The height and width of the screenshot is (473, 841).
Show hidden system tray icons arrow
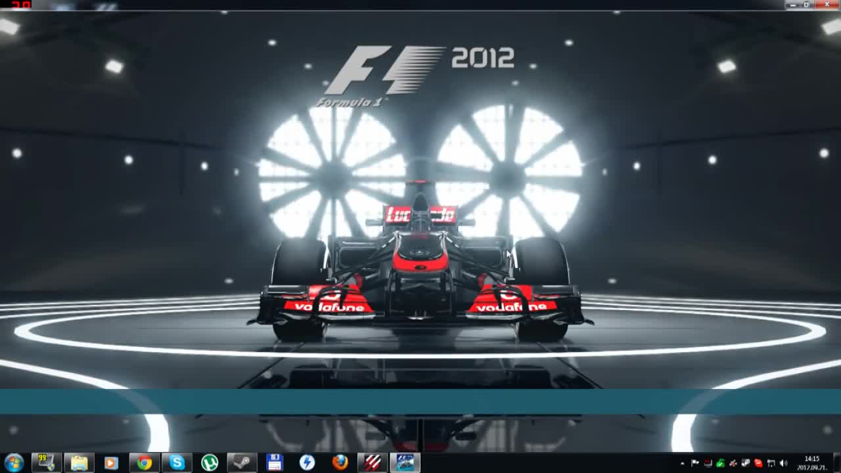[683, 463]
